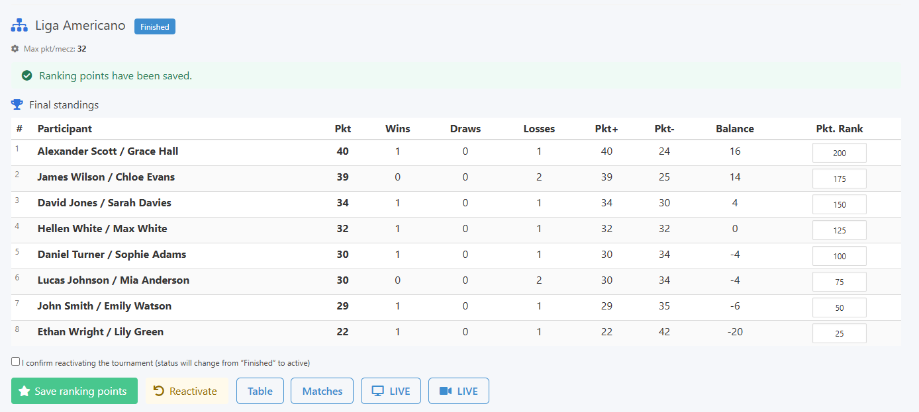Click the balance value -6 for John Smith
This screenshot has height=412, width=919.
coord(735,306)
